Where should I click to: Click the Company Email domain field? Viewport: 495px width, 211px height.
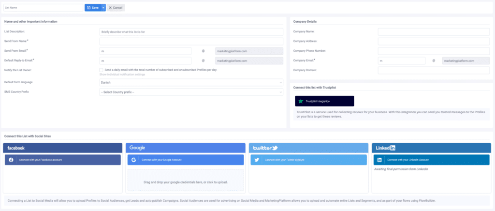(466, 60)
